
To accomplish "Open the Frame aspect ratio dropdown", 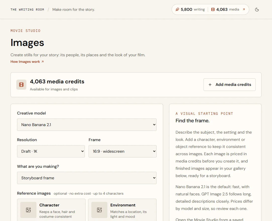I will pyautogui.click(x=122, y=151).
